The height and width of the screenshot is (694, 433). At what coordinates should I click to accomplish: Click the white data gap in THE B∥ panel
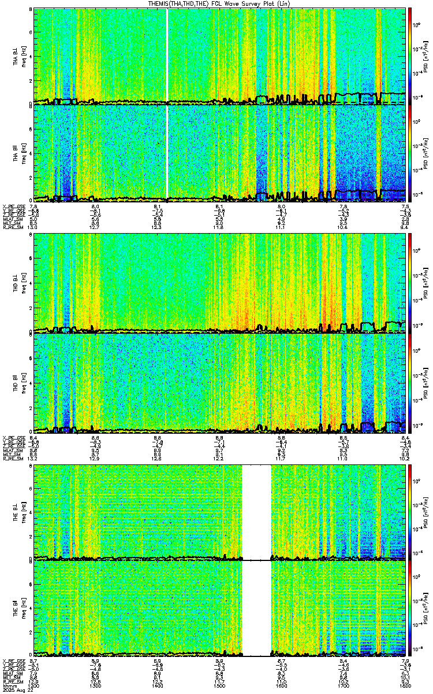click(x=256, y=609)
